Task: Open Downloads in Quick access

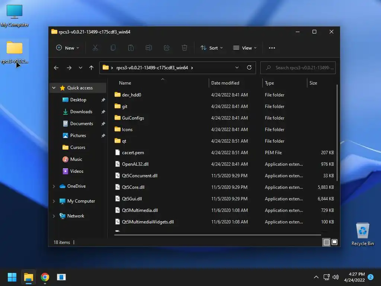Action: click(81, 112)
